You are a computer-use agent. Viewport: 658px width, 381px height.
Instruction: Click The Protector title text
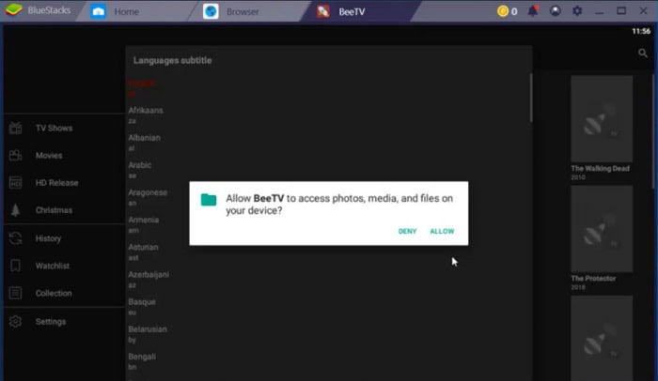coord(593,279)
